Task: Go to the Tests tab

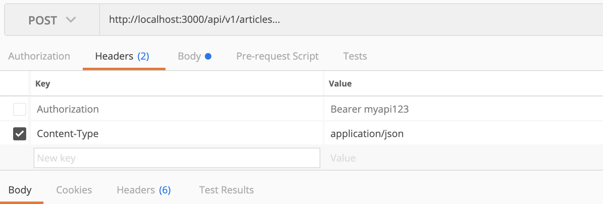Action: click(355, 56)
